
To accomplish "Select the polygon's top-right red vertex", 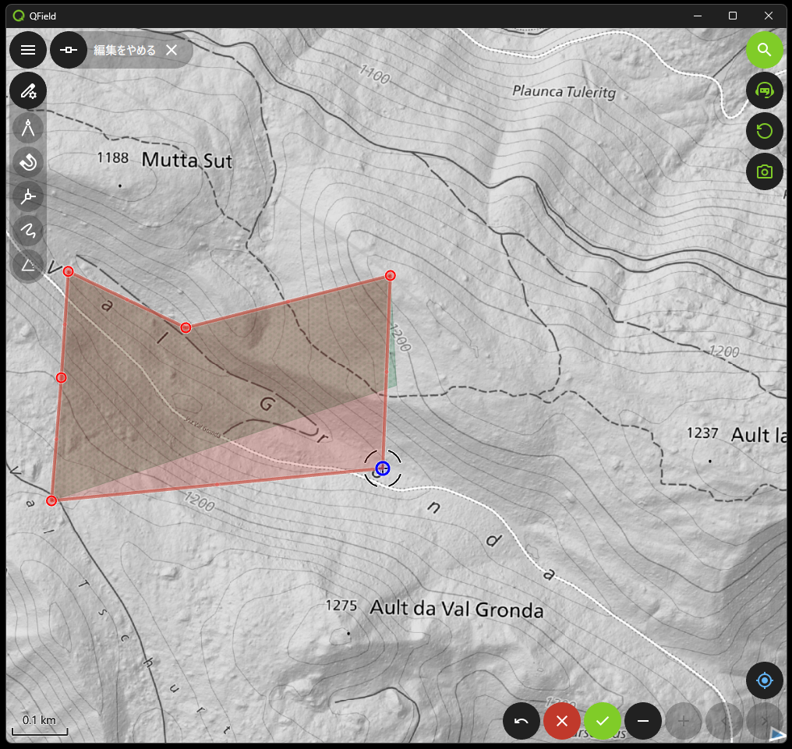I will 391,275.
